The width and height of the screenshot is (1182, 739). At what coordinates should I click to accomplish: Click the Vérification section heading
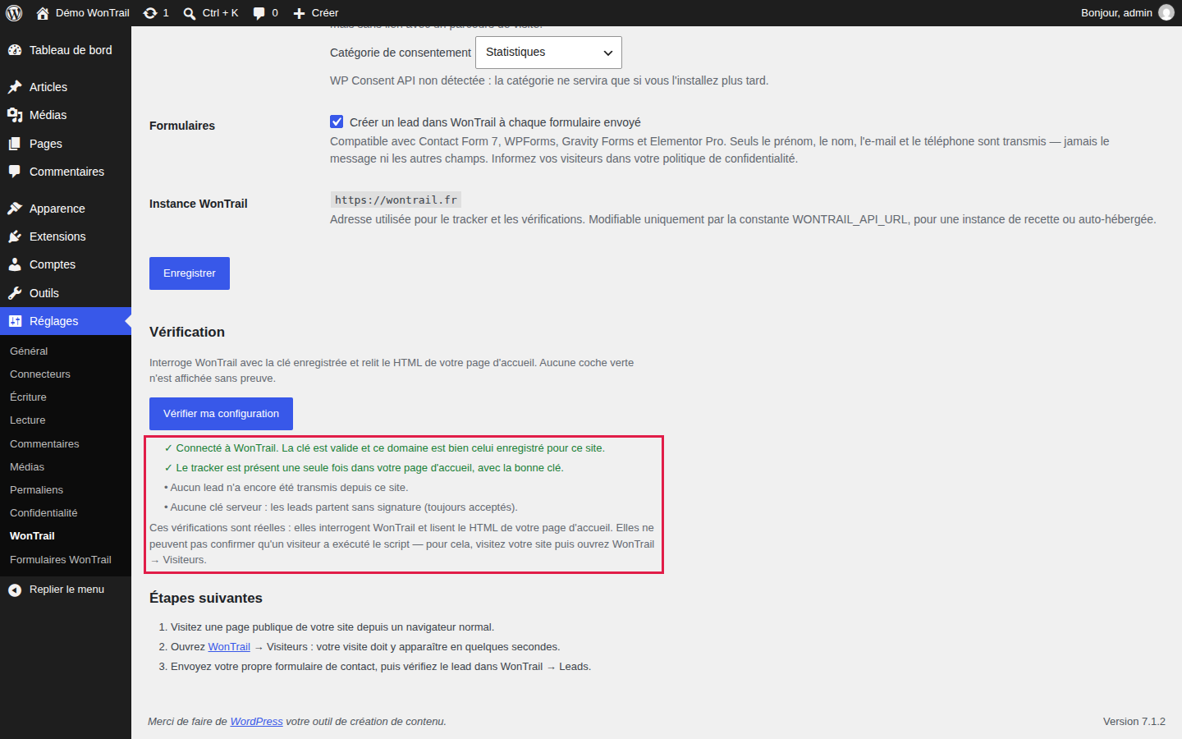[x=187, y=332]
